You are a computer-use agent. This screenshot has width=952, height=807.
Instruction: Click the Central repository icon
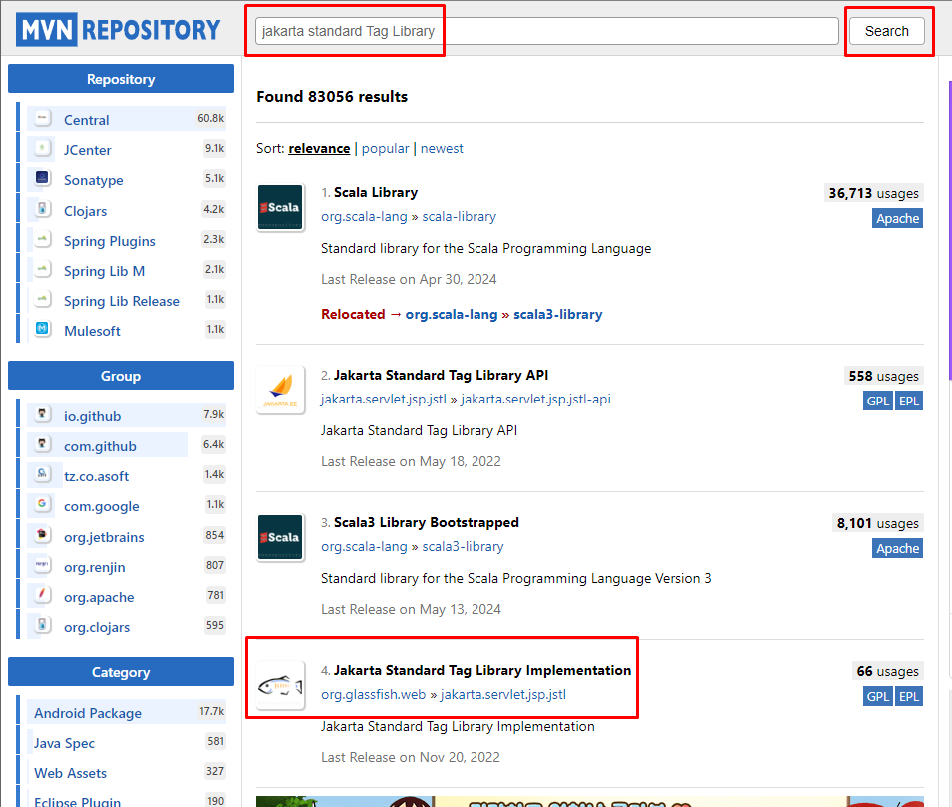coord(42,118)
